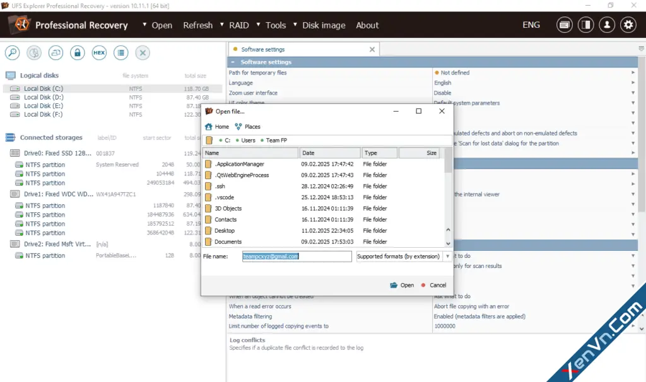Select the Contacts folder row
646x382 pixels.
pos(324,219)
